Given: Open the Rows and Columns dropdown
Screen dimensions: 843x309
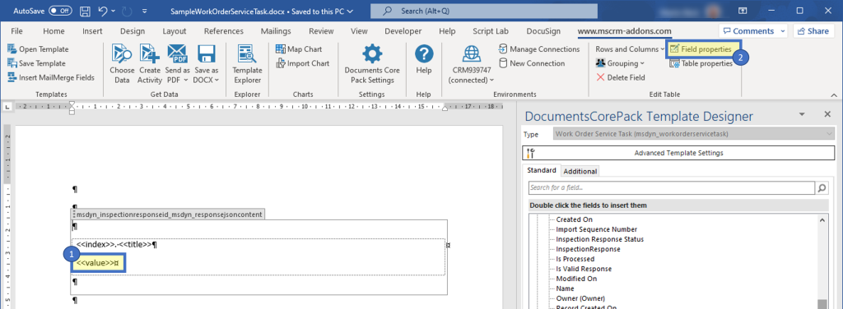Looking at the screenshot, I should [630, 49].
